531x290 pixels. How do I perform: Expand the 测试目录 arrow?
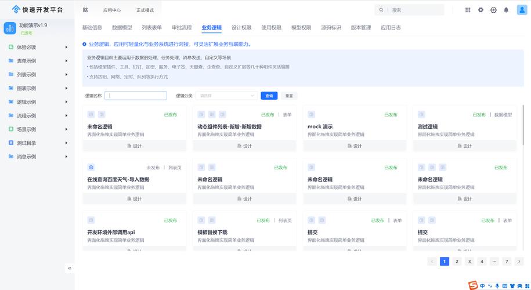click(x=66, y=143)
